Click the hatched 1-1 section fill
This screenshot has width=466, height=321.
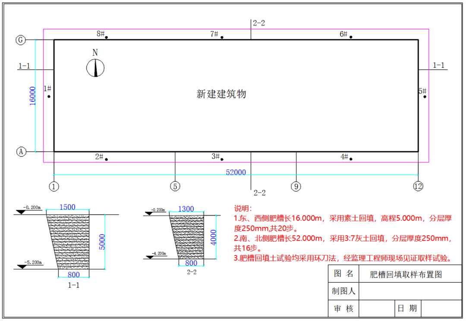[x=71, y=241]
